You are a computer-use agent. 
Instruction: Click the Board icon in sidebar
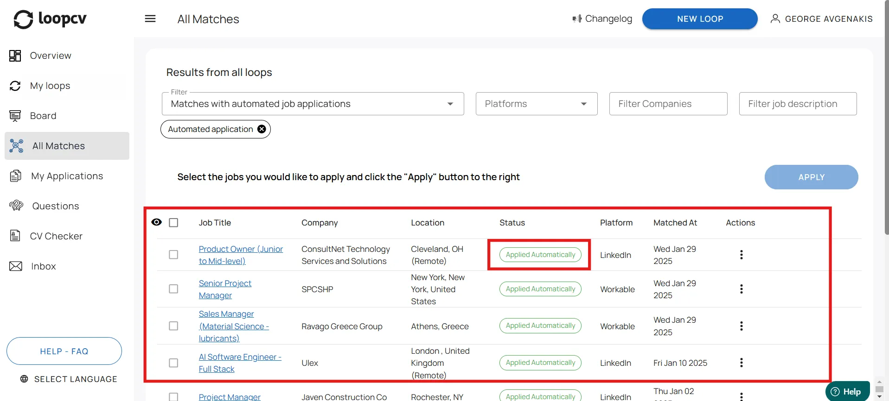point(15,116)
